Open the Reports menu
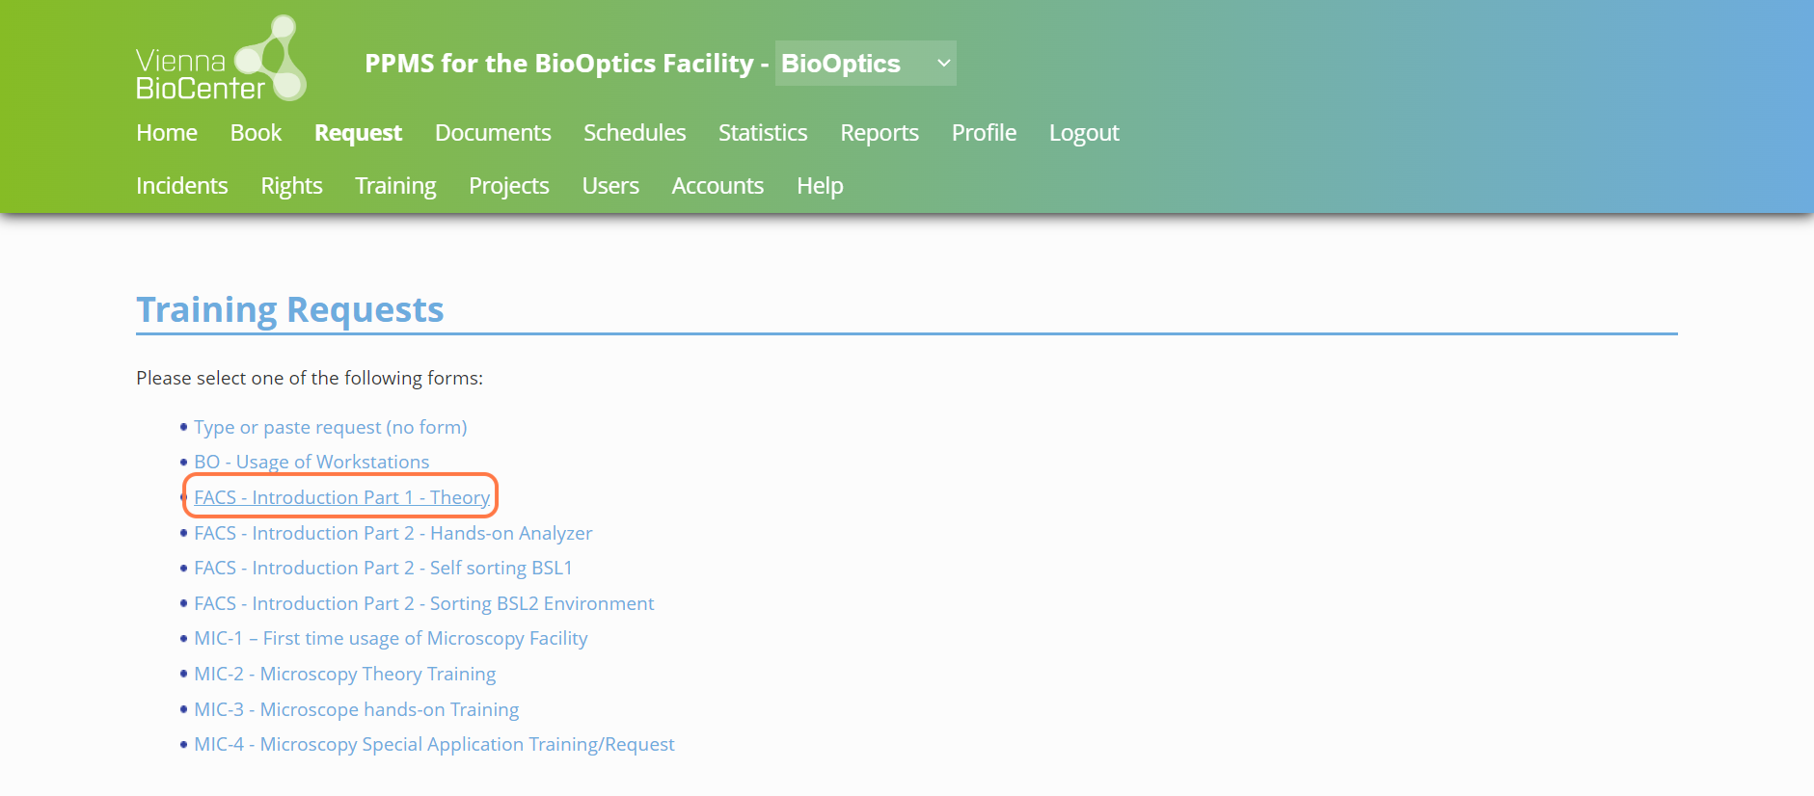This screenshot has height=796, width=1814. point(880,133)
